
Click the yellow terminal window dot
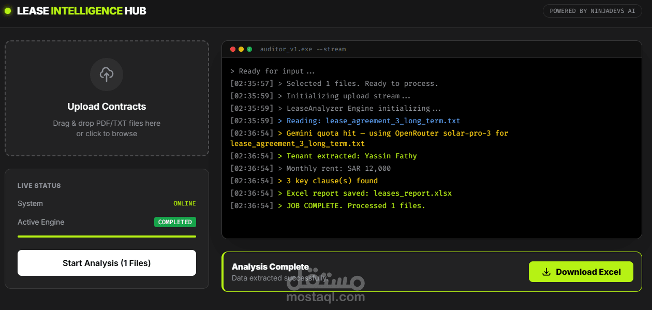pos(241,49)
